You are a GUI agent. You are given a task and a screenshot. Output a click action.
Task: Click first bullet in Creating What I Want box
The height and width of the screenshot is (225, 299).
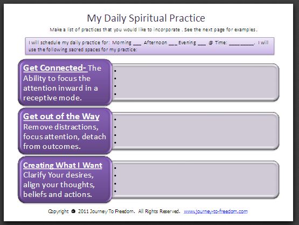tap(115, 168)
